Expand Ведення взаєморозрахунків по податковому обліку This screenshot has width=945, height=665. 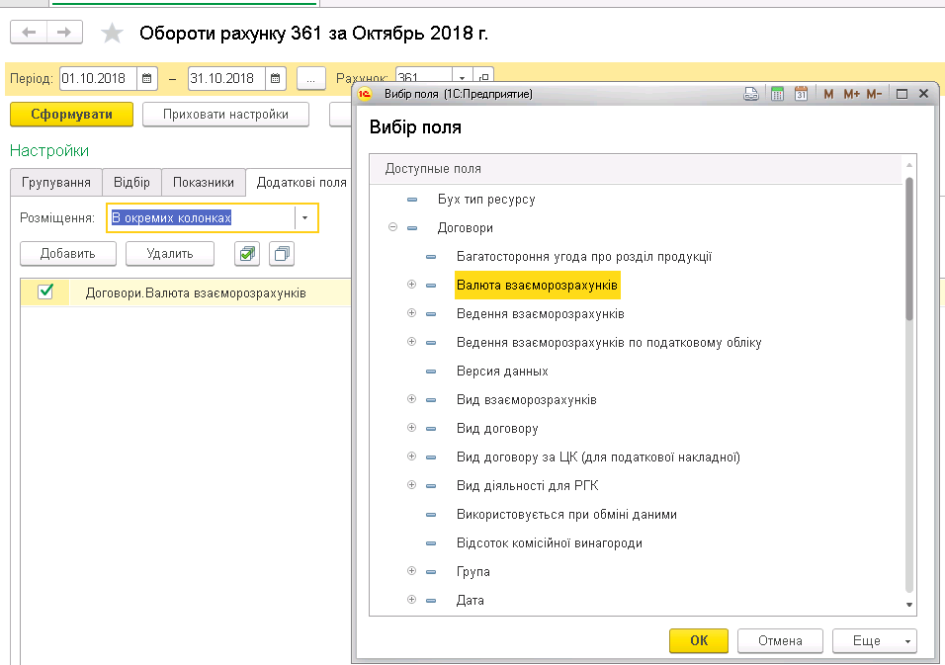pyautogui.click(x=411, y=342)
